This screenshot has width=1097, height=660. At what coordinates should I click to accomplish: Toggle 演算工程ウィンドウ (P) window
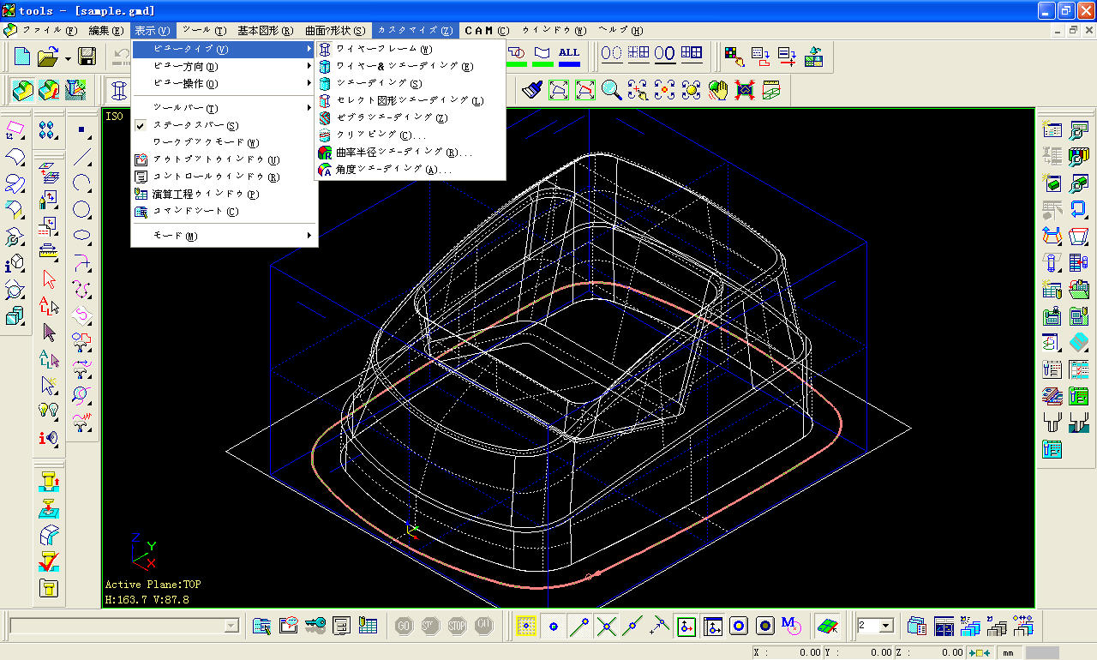pyautogui.click(x=225, y=194)
